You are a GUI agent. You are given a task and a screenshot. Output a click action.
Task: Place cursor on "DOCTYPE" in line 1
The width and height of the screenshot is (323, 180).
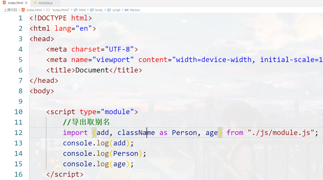point(52,18)
